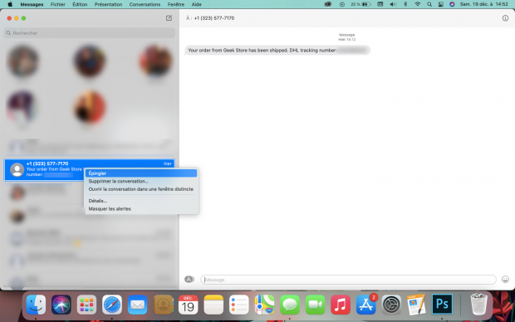Launch Siri from the Dock
Image resolution: width=515 pixels, height=322 pixels.
[x=61, y=305]
